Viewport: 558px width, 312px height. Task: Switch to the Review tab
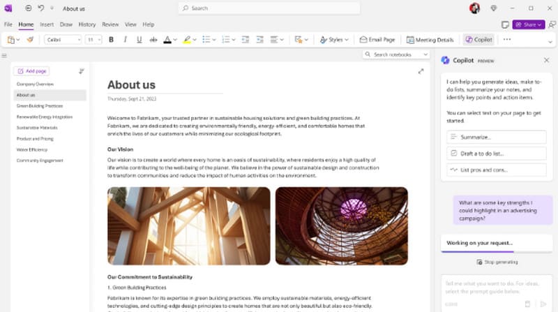coord(110,24)
